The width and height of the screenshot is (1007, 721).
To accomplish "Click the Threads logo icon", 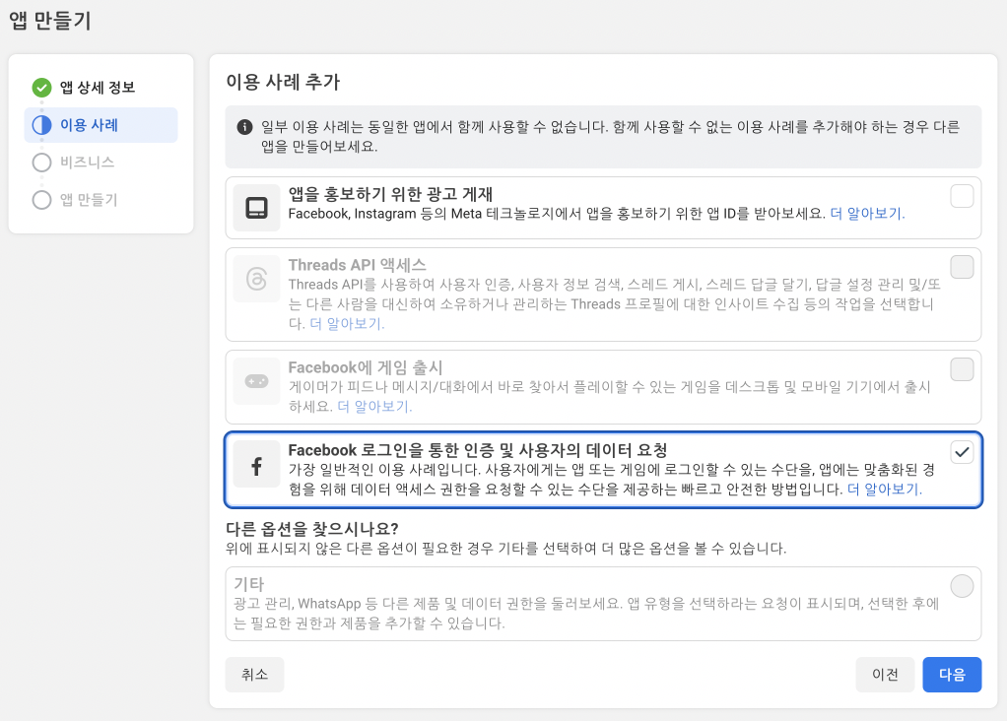I will 256,280.
